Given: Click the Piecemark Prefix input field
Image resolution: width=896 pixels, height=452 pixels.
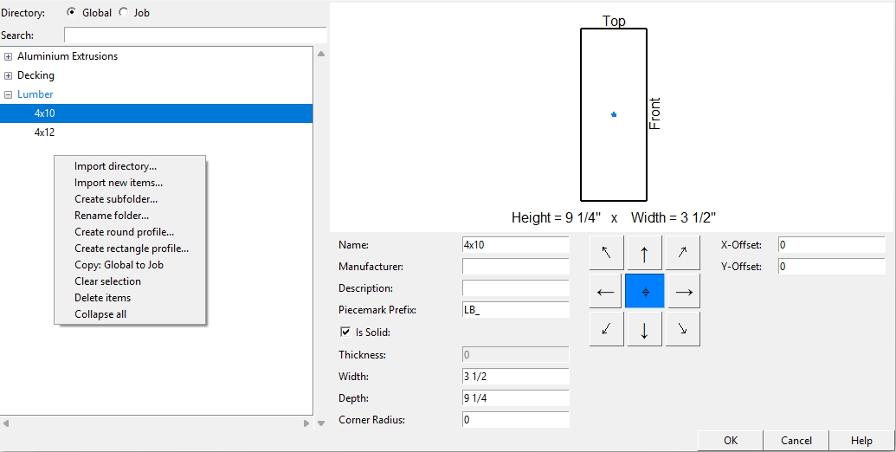Looking at the screenshot, I should click(x=515, y=310).
